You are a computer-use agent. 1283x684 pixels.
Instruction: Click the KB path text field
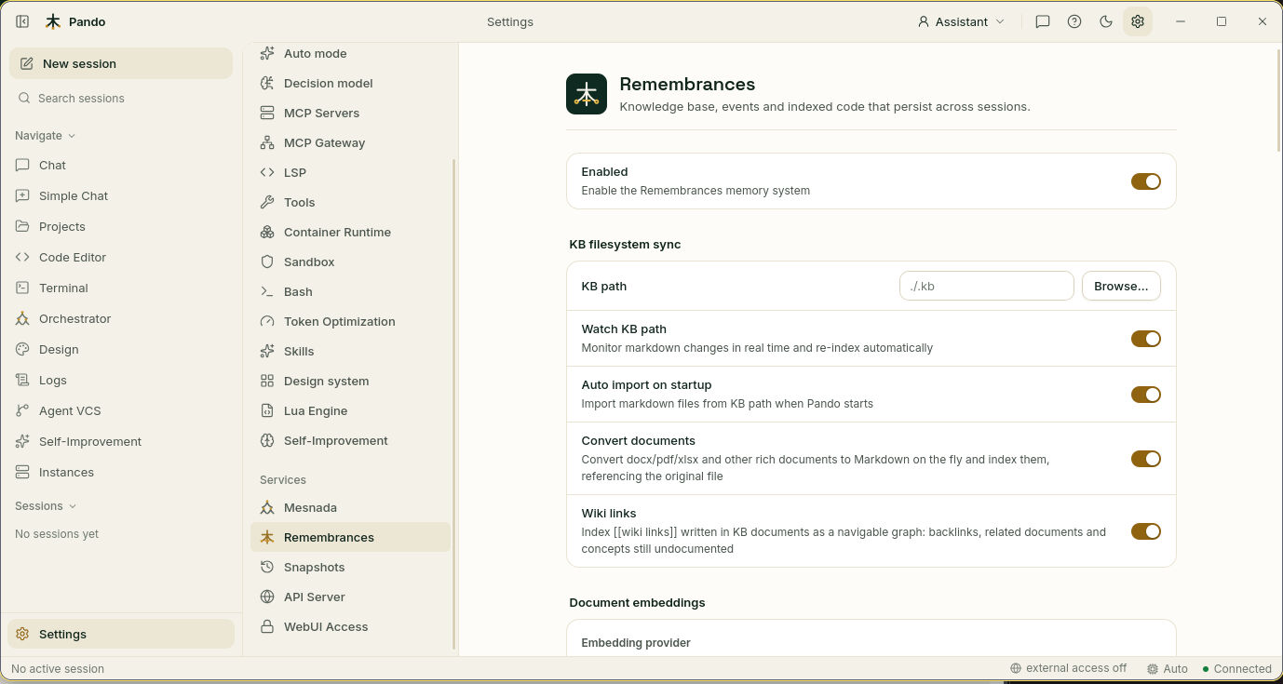(x=987, y=286)
